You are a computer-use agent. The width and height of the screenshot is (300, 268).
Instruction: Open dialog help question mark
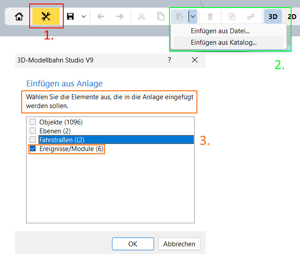click(x=169, y=60)
